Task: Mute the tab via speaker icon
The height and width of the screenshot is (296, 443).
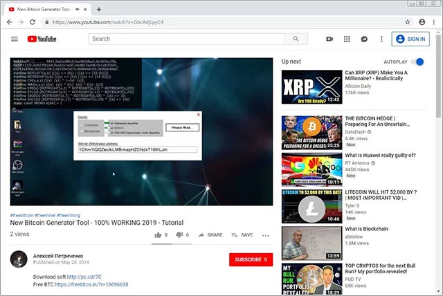Action: point(78,9)
